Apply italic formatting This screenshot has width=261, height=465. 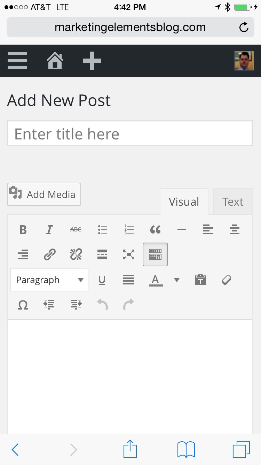[x=49, y=230]
